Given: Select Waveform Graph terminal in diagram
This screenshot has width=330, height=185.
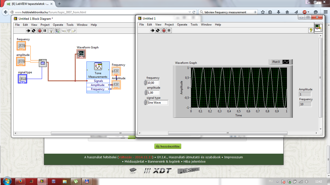Looking at the screenshot, I should pos(81,54).
